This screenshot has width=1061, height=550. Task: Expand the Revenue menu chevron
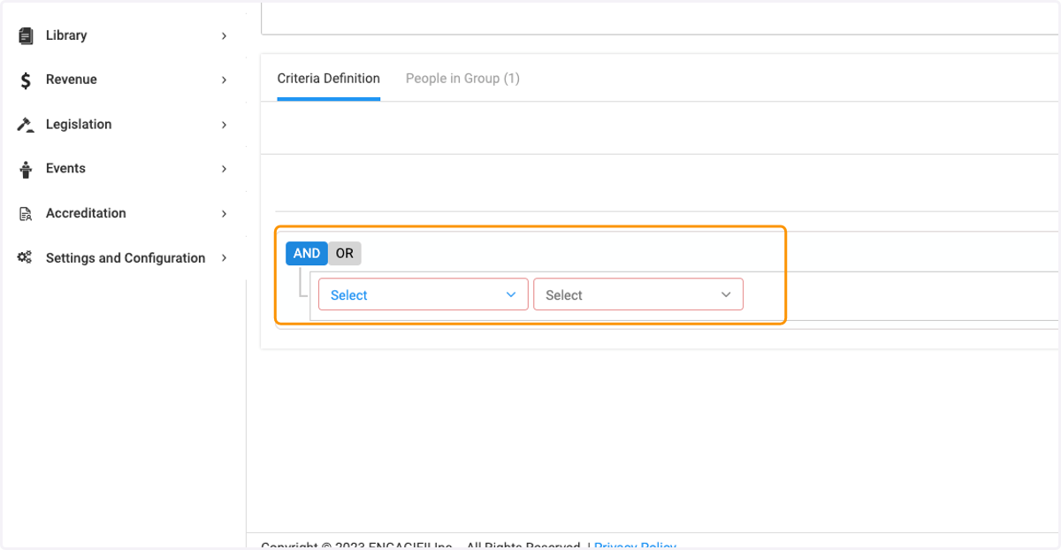pos(224,80)
